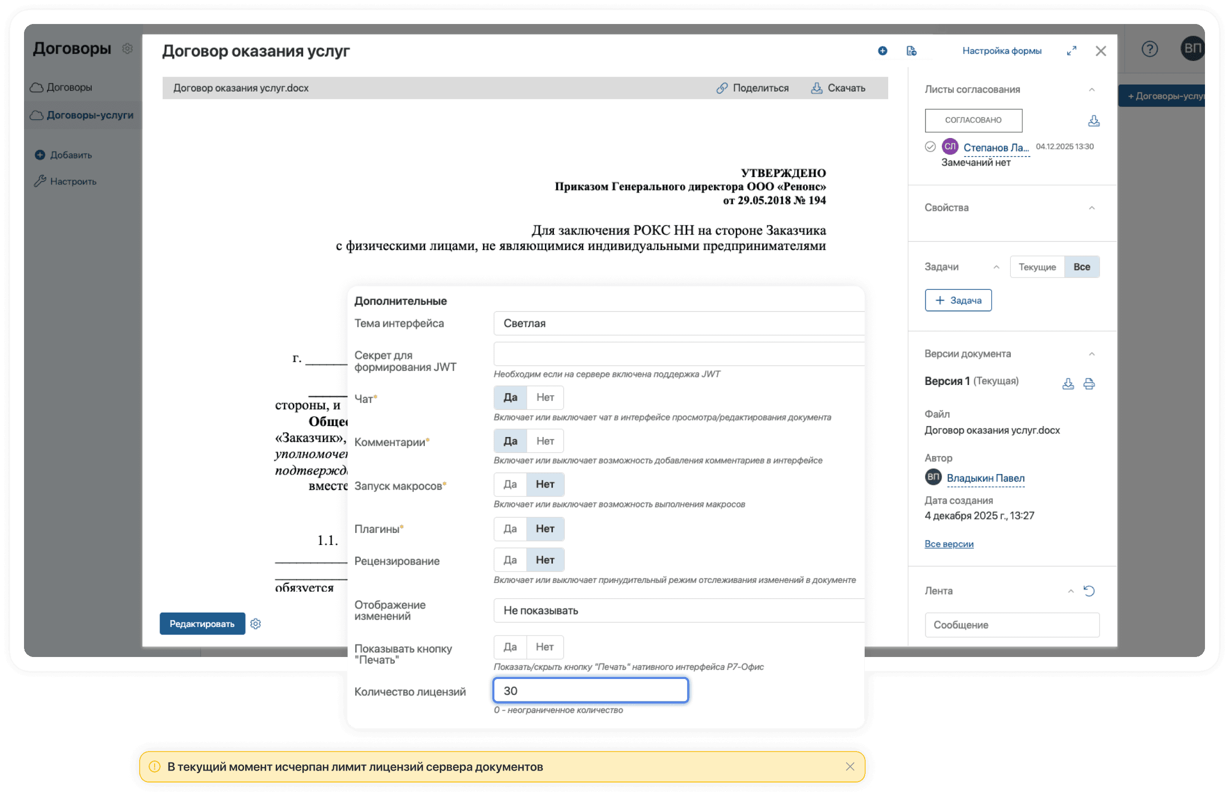Open the Тема интерфейса dropdown

pos(679,323)
